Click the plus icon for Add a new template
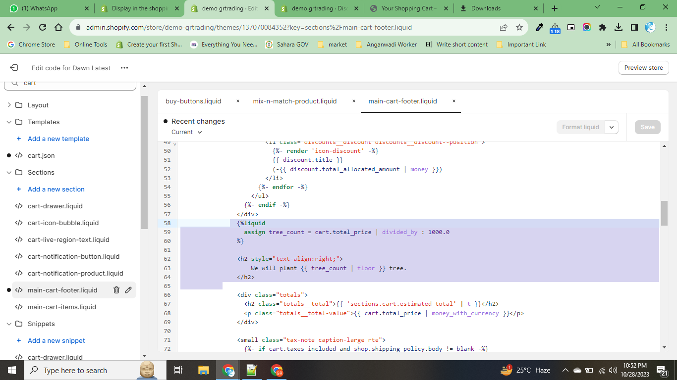Screen dimensions: 677x380 19,139
